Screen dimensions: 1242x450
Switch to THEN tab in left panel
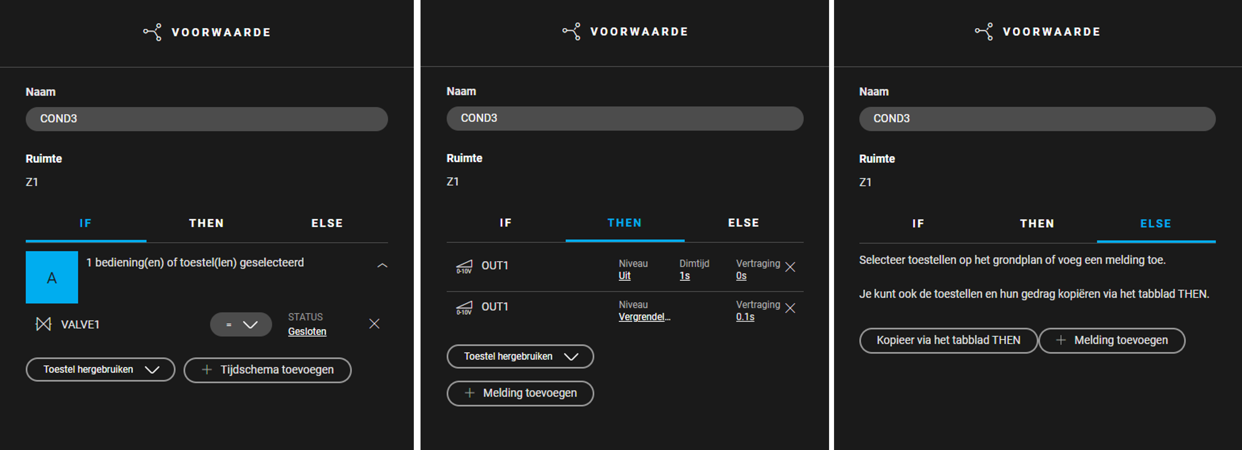206,223
